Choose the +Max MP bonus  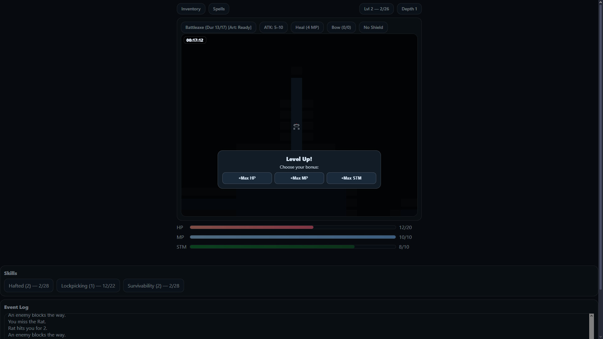click(x=299, y=178)
